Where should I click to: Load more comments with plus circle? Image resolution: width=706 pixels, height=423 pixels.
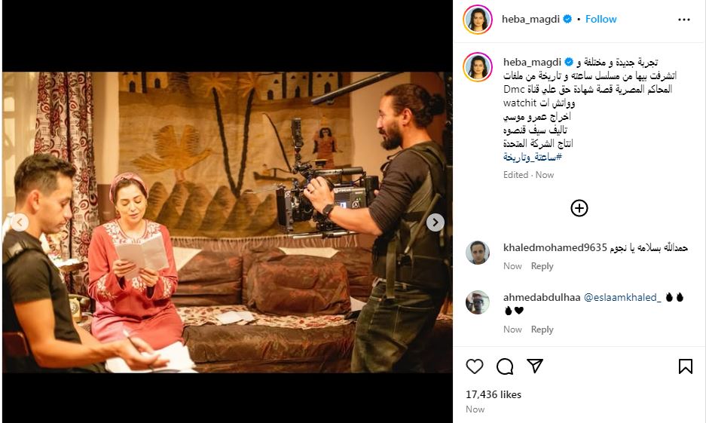(x=579, y=208)
